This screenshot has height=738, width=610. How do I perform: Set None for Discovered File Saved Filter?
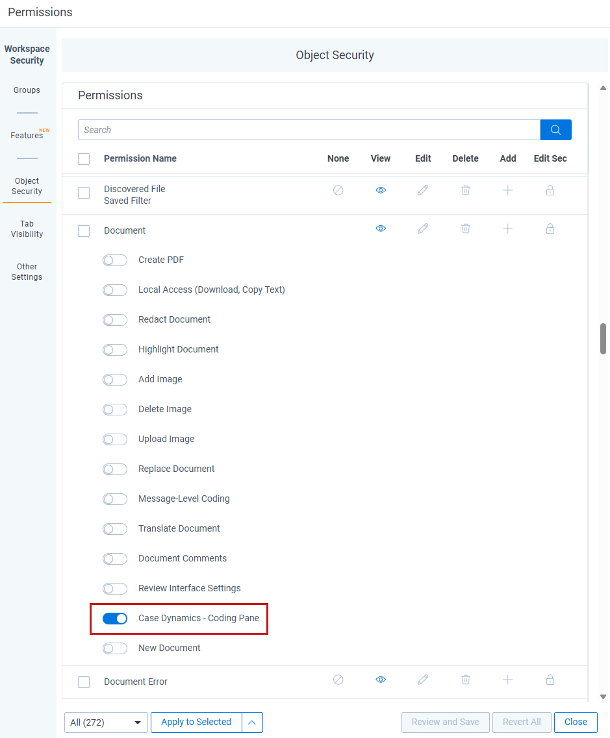[338, 190]
